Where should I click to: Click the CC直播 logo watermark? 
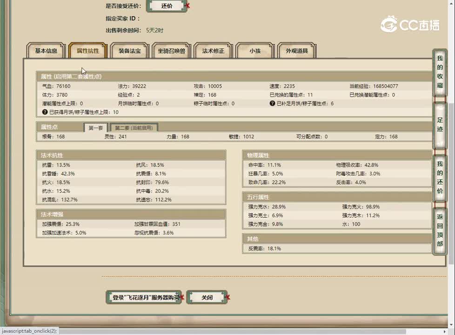[x=410, y=25]
